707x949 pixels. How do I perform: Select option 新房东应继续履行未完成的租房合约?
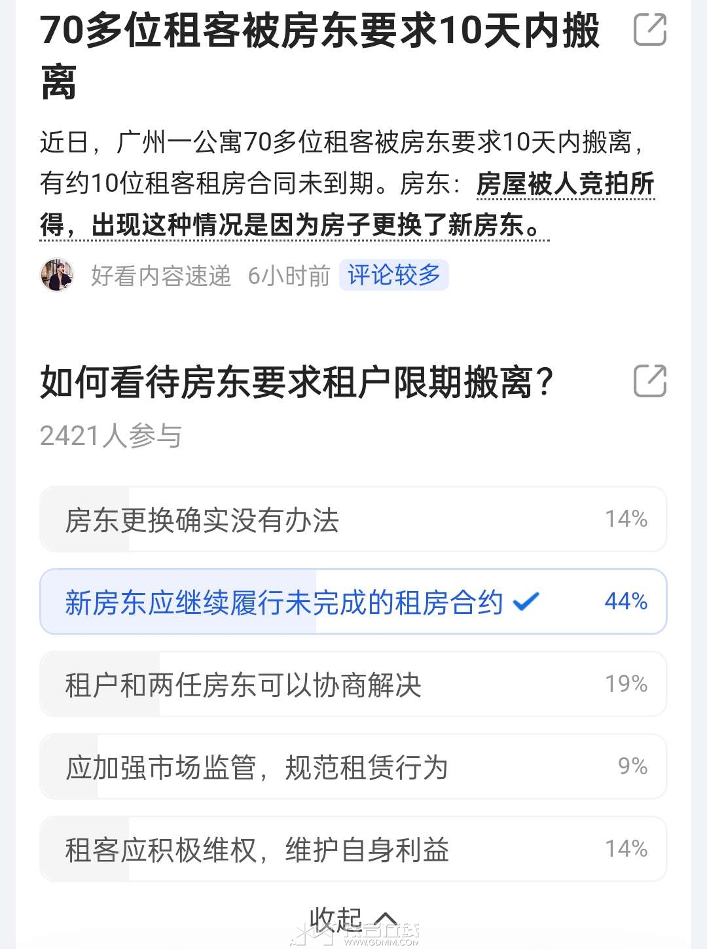coord(353,602)
